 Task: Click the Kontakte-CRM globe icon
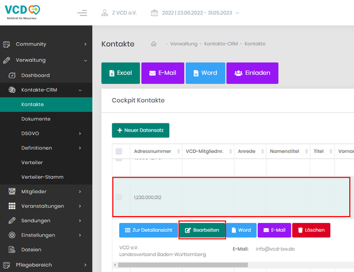pyautogui.click(x=12, y=90)
